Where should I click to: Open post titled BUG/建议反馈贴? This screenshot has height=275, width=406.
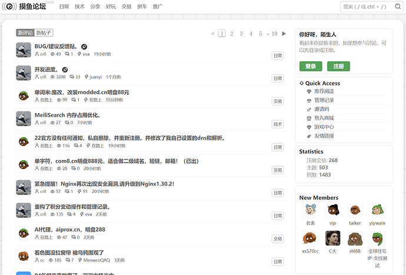[x=56, y=47]
